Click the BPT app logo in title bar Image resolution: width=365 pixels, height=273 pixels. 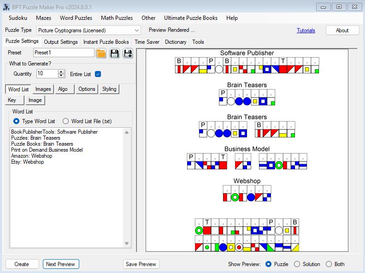coord(6,7)
